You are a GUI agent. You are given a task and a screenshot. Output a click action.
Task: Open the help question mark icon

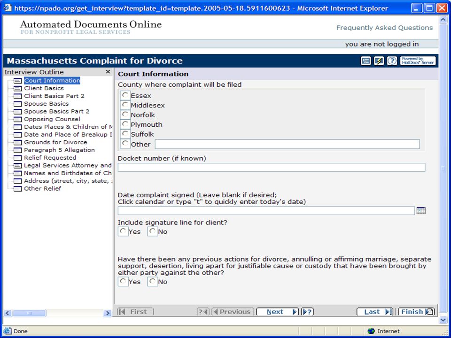(x=392, y=61)
